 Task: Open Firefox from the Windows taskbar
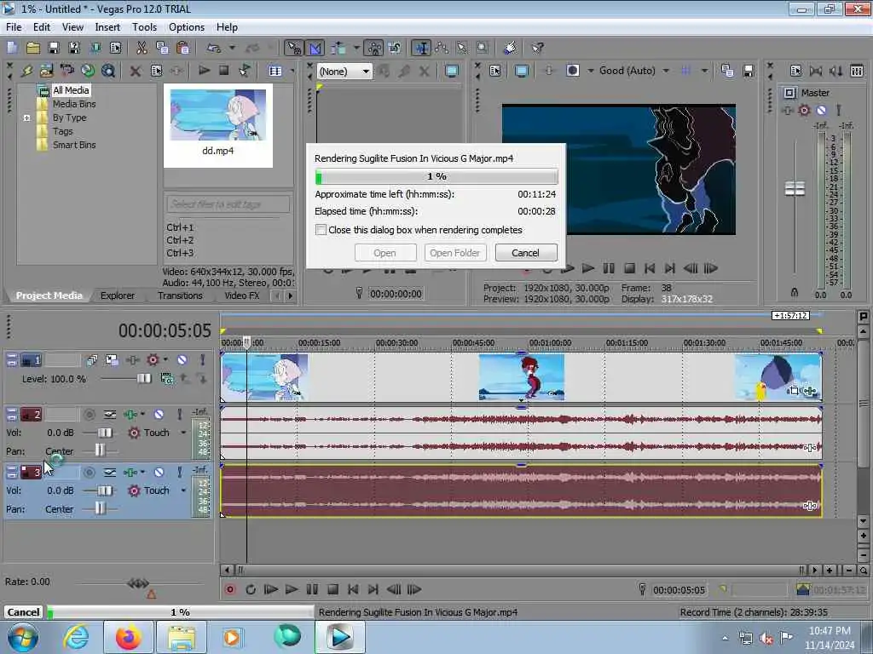pyautogui.click(x=129, y=637)
